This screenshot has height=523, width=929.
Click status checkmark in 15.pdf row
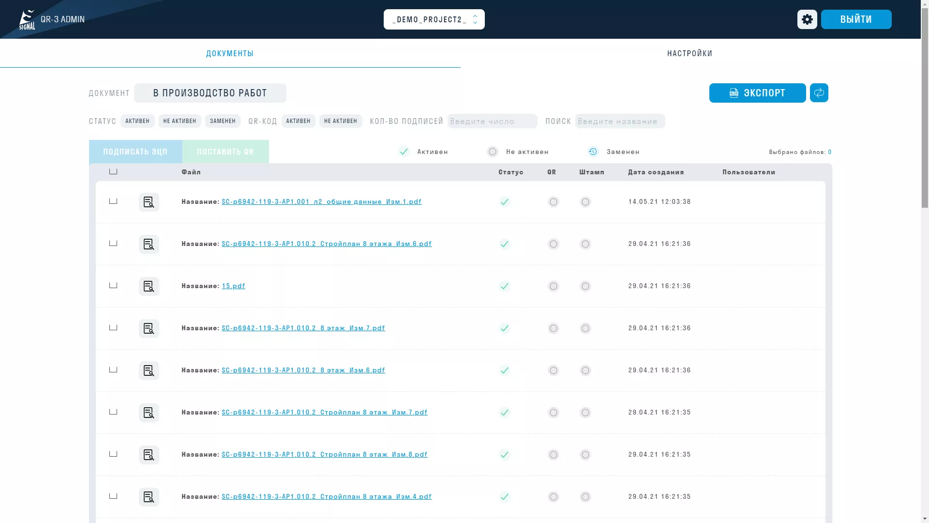(505, 286)
